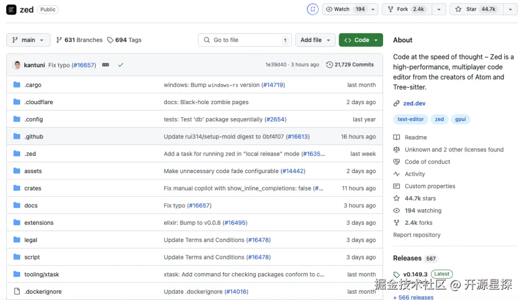Click kantuni's avatar thumbnail
The image size is (521, 300).
pos(17,65)
